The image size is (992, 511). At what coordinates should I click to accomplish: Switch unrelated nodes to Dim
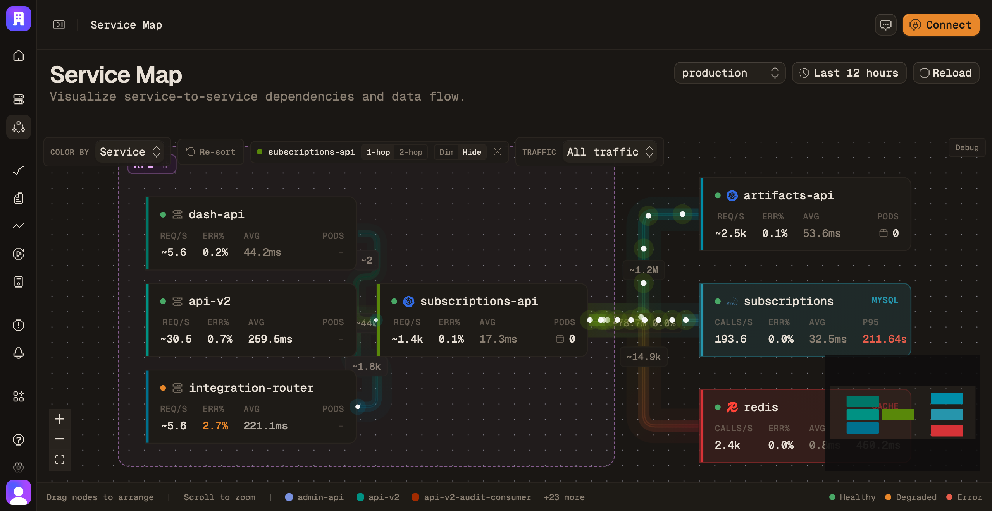point(446,152)
